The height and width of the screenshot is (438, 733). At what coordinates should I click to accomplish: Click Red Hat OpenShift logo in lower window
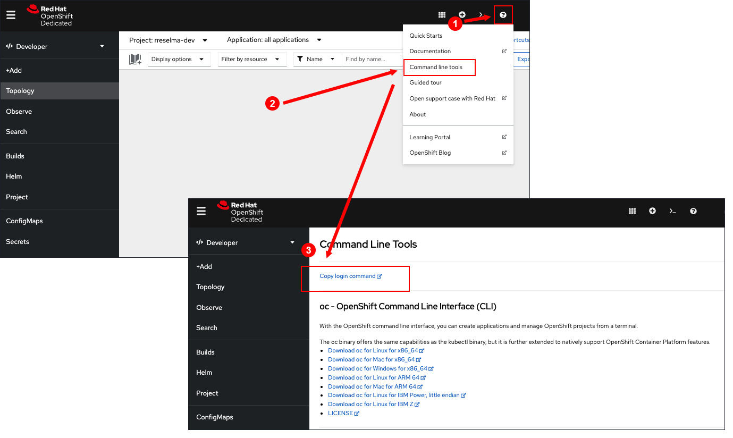tap(240, 211)
